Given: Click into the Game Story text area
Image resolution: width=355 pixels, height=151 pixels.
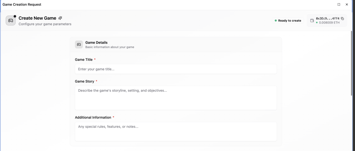Looking at the screenshot, I should click(x=176, y=98).
